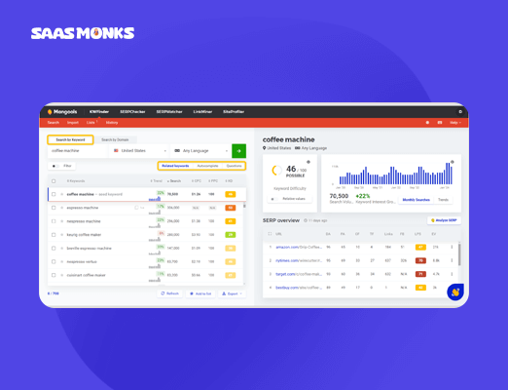508x390 pixels.
Task: Sort by the Search column header
Action: tap(174, 181)
